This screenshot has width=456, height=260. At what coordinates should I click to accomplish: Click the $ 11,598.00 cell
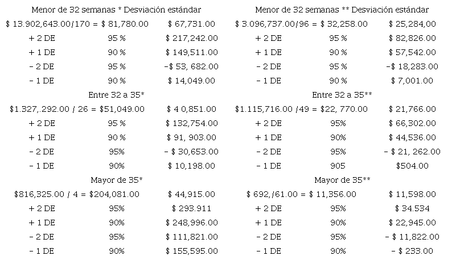click(x=413, y=194)
